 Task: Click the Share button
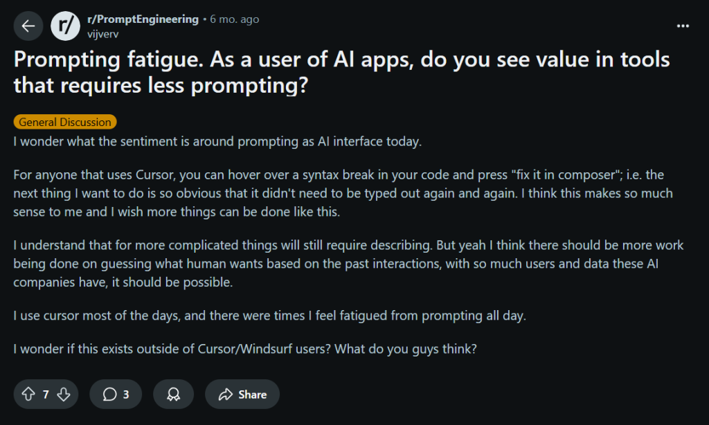(242, 394)
